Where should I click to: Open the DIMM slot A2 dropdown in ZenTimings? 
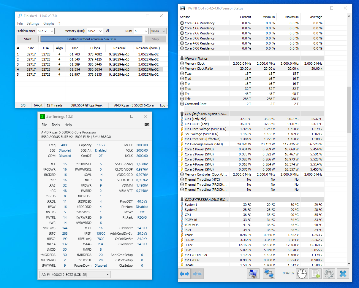(75, 274)
